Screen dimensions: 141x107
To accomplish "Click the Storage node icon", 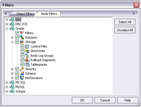I will [22, 42].
